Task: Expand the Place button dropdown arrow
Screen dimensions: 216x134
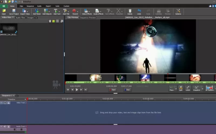Action: (176, 89)
